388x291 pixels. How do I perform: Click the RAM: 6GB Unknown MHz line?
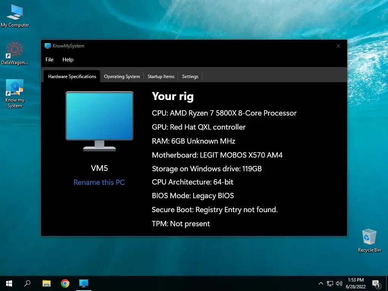(x=194, y=141)
